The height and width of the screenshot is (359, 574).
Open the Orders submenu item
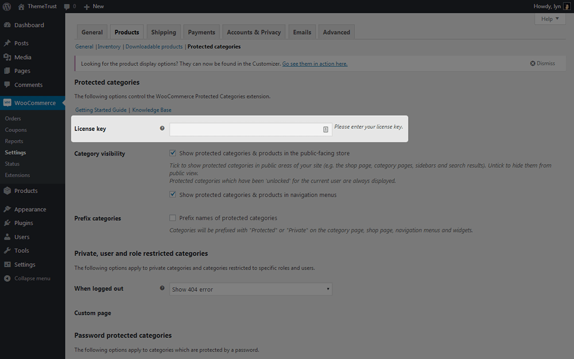pos(13,119)
